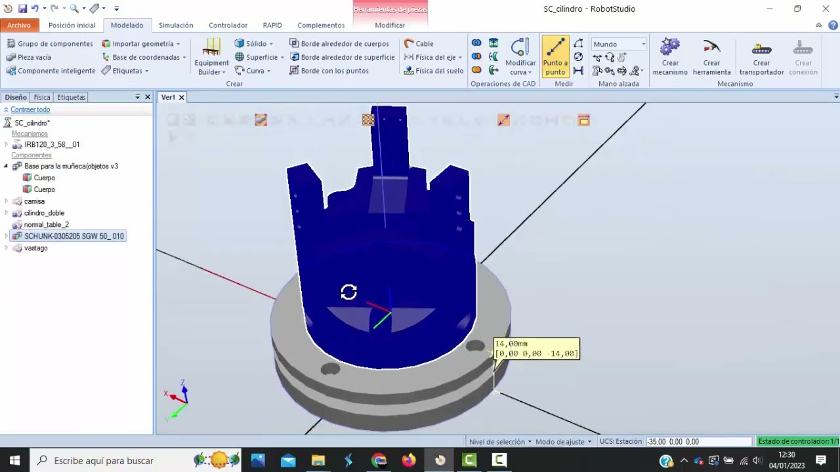840x472 pixels.
Task: Open the Mundo reference frame combo box
Action: pyautogui.click(x=619, y=44)
